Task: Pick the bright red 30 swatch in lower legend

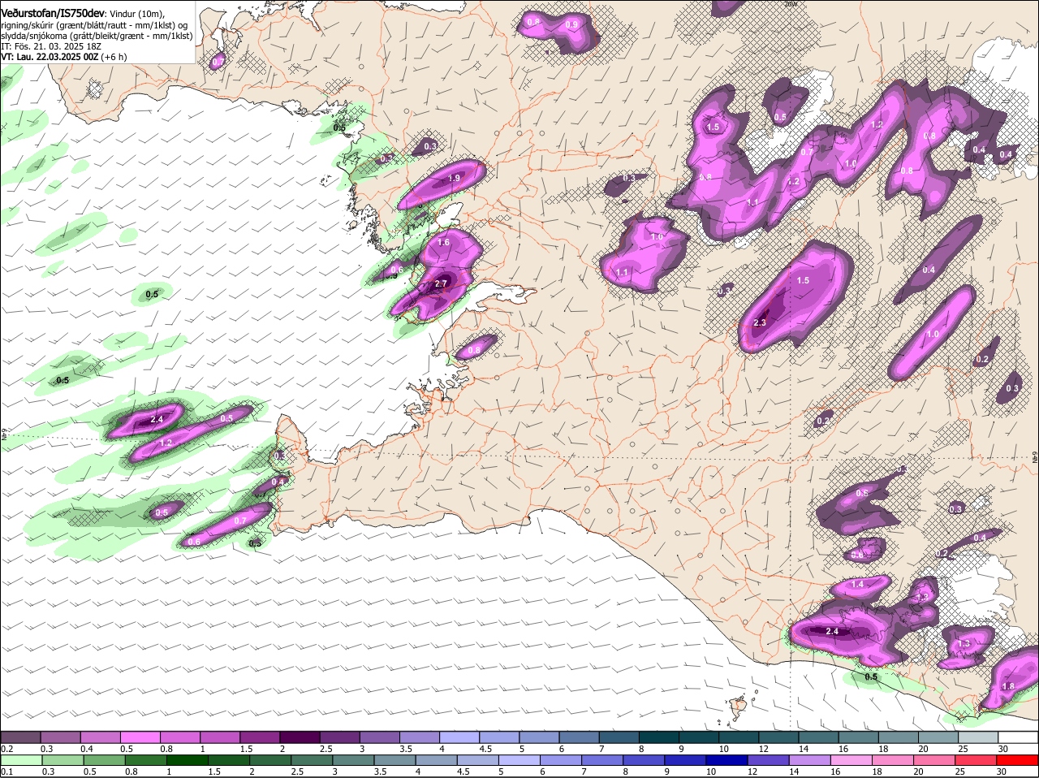Action: (x=1018, y=760)
